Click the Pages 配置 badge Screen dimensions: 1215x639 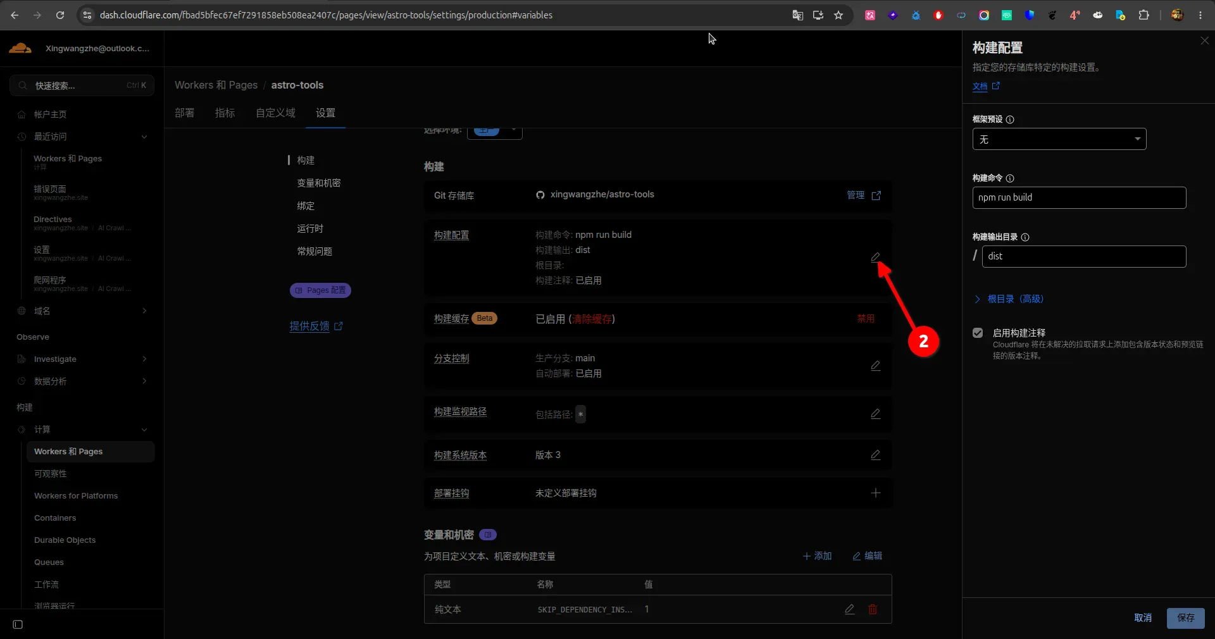click(x=320, y=290)
